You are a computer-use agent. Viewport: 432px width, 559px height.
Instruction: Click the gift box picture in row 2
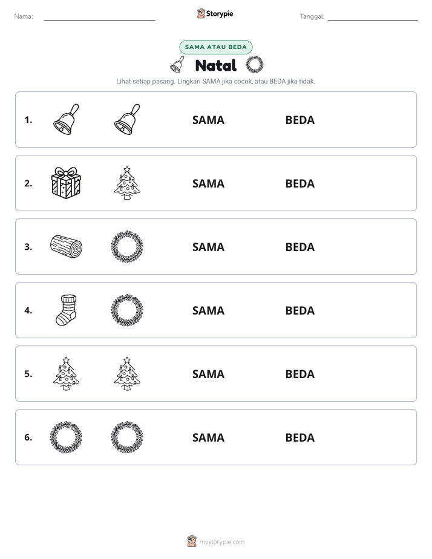[66, 183]
